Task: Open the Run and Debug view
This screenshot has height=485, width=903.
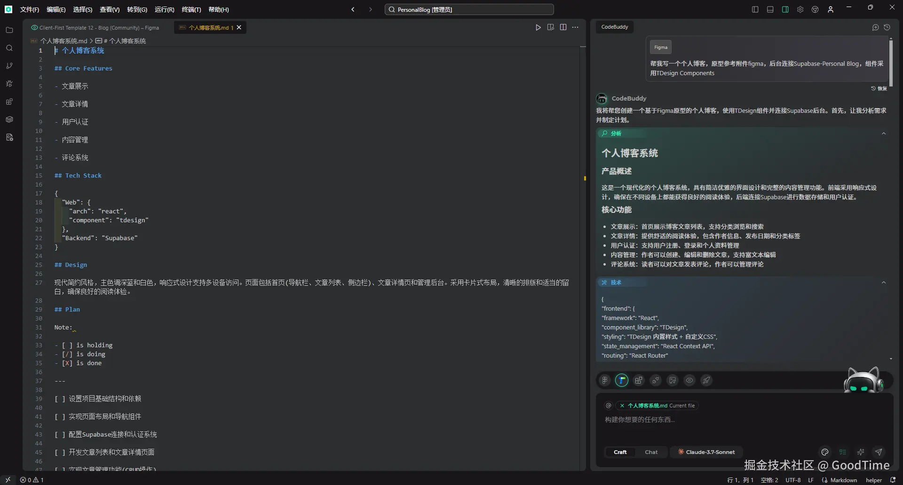Action: coord(9,83)
